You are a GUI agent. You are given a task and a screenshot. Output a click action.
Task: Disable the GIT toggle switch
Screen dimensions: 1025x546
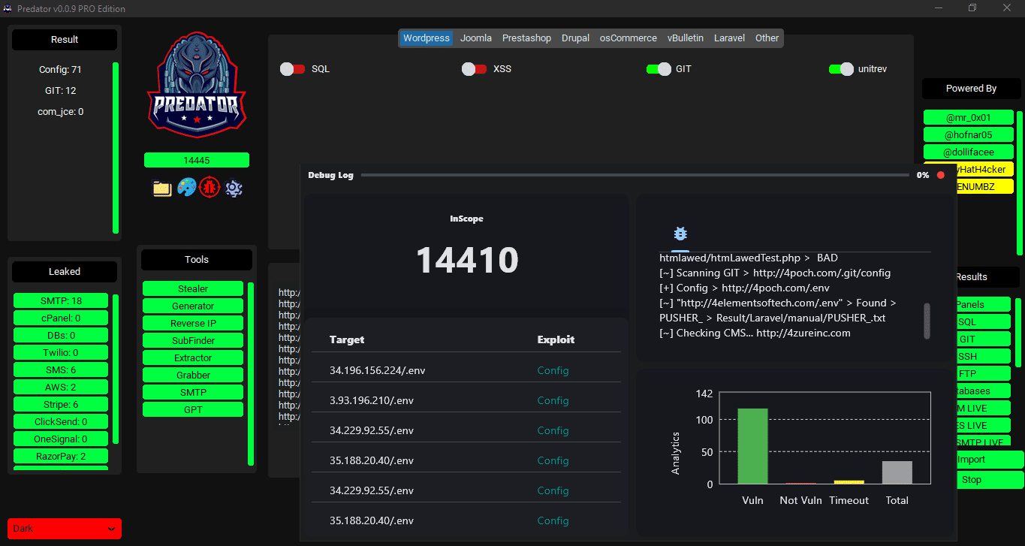(659, 69)
